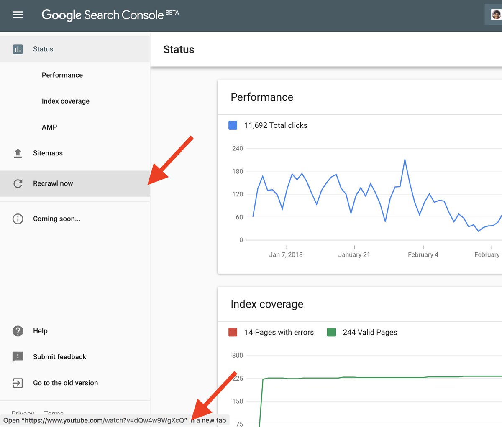Select the Go to old version icon

coord(18,383)
